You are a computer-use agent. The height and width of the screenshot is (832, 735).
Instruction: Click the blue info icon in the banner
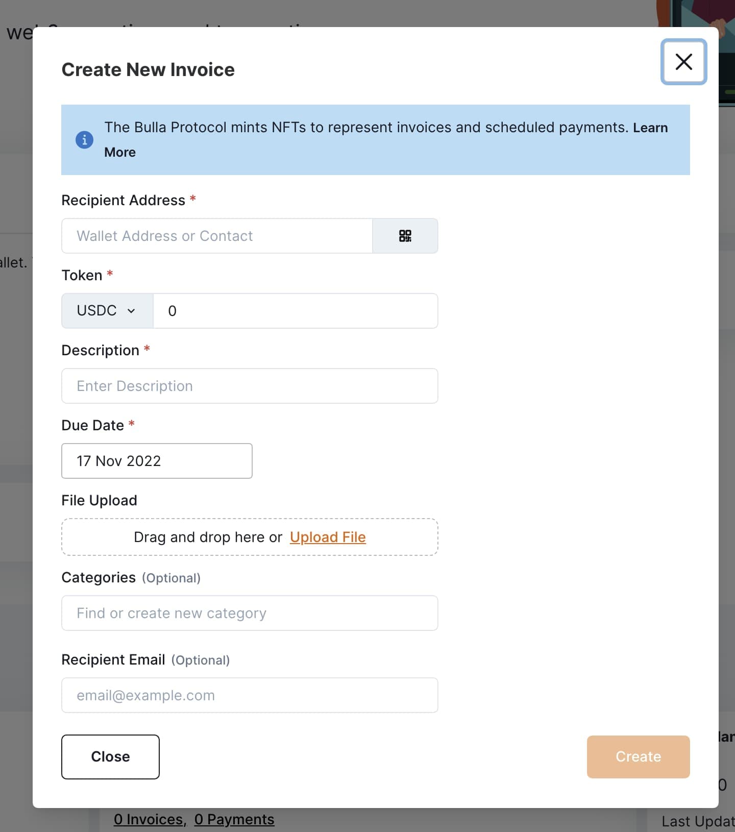84,139
